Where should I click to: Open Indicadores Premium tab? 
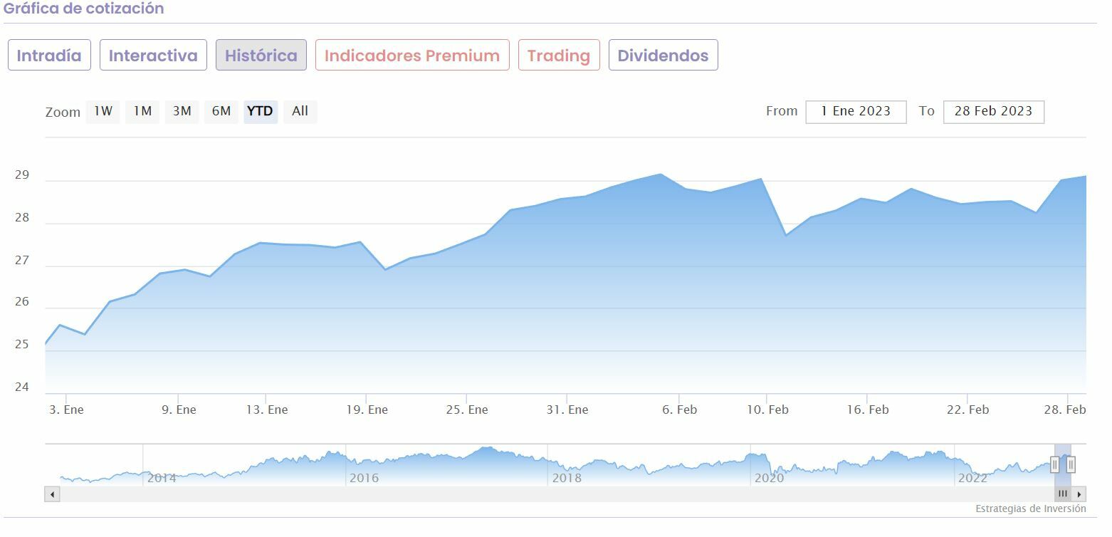point(412,56)
